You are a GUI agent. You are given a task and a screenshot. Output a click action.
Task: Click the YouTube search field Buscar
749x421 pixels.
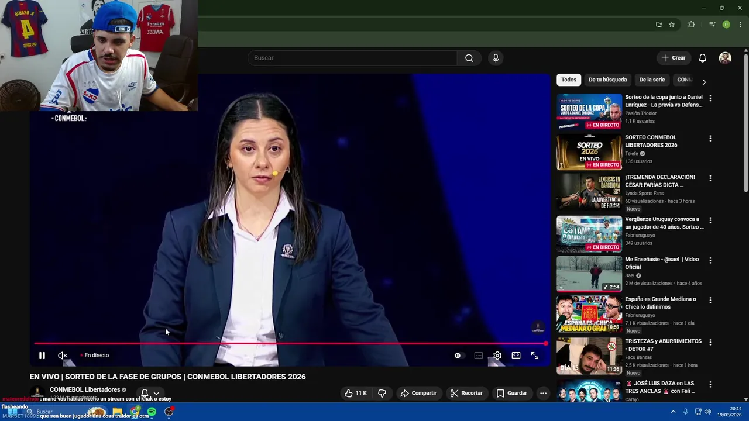[x=353, y=58]
